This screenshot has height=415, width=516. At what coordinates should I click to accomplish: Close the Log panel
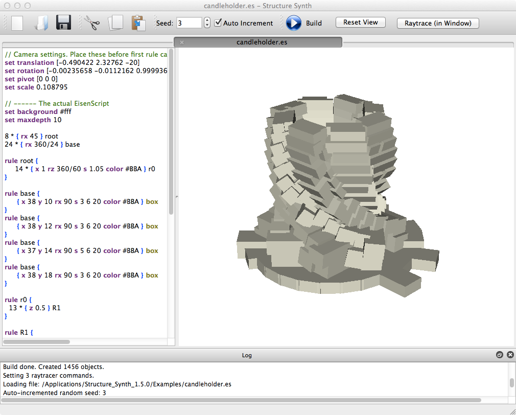coord(510,355)
